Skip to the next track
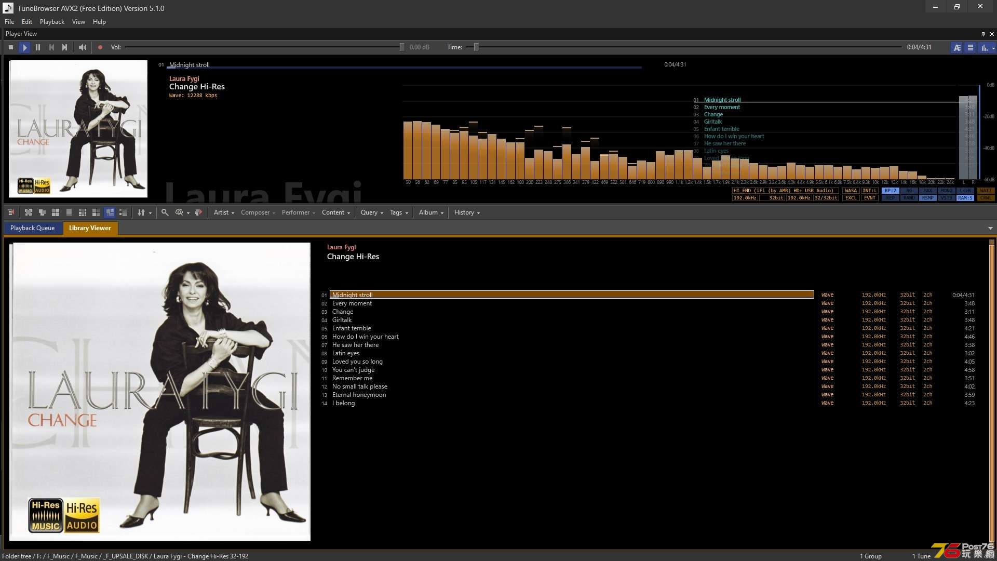 coord(64,47)
